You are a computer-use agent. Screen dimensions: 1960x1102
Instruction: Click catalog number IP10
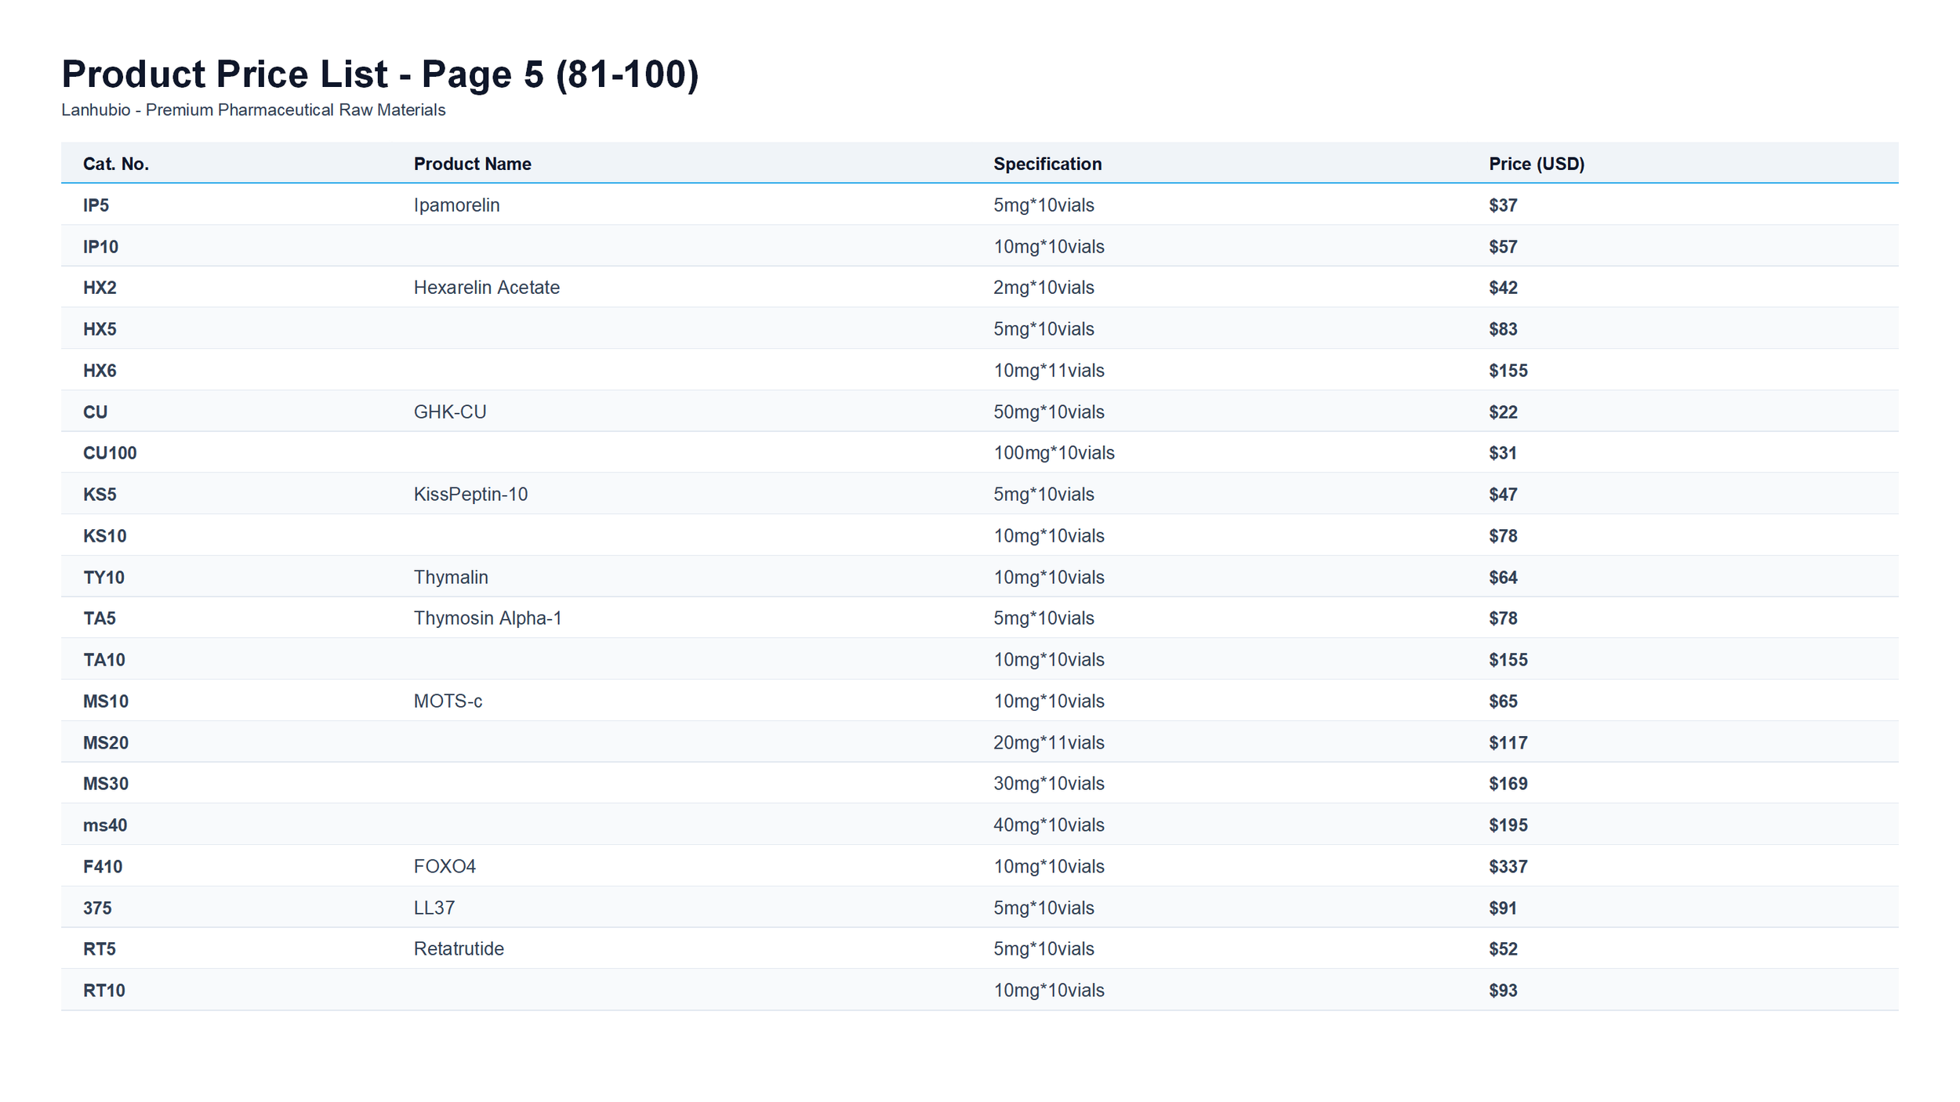click(100, 247)
